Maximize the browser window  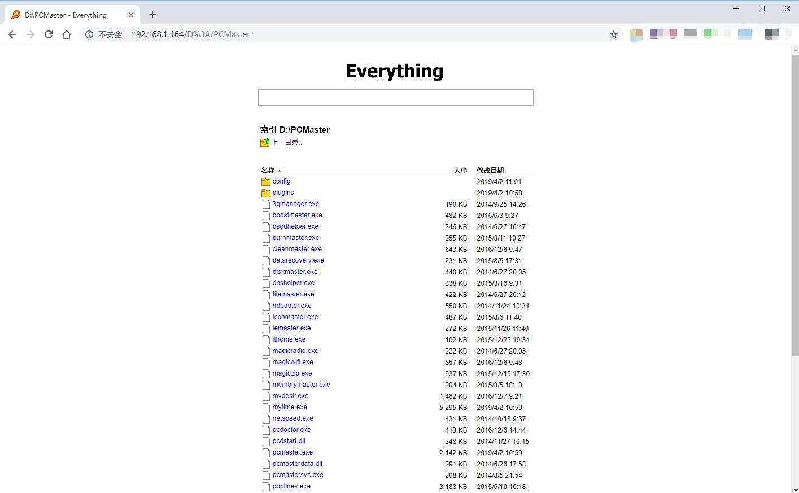[x=762, y=8]
